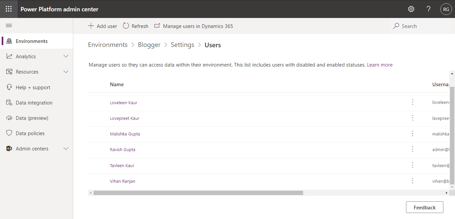
Task: Go to Blogger breadcrumb
Action: (149, 45)
